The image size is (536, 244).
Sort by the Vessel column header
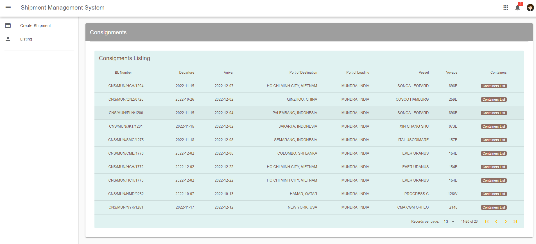424,73
